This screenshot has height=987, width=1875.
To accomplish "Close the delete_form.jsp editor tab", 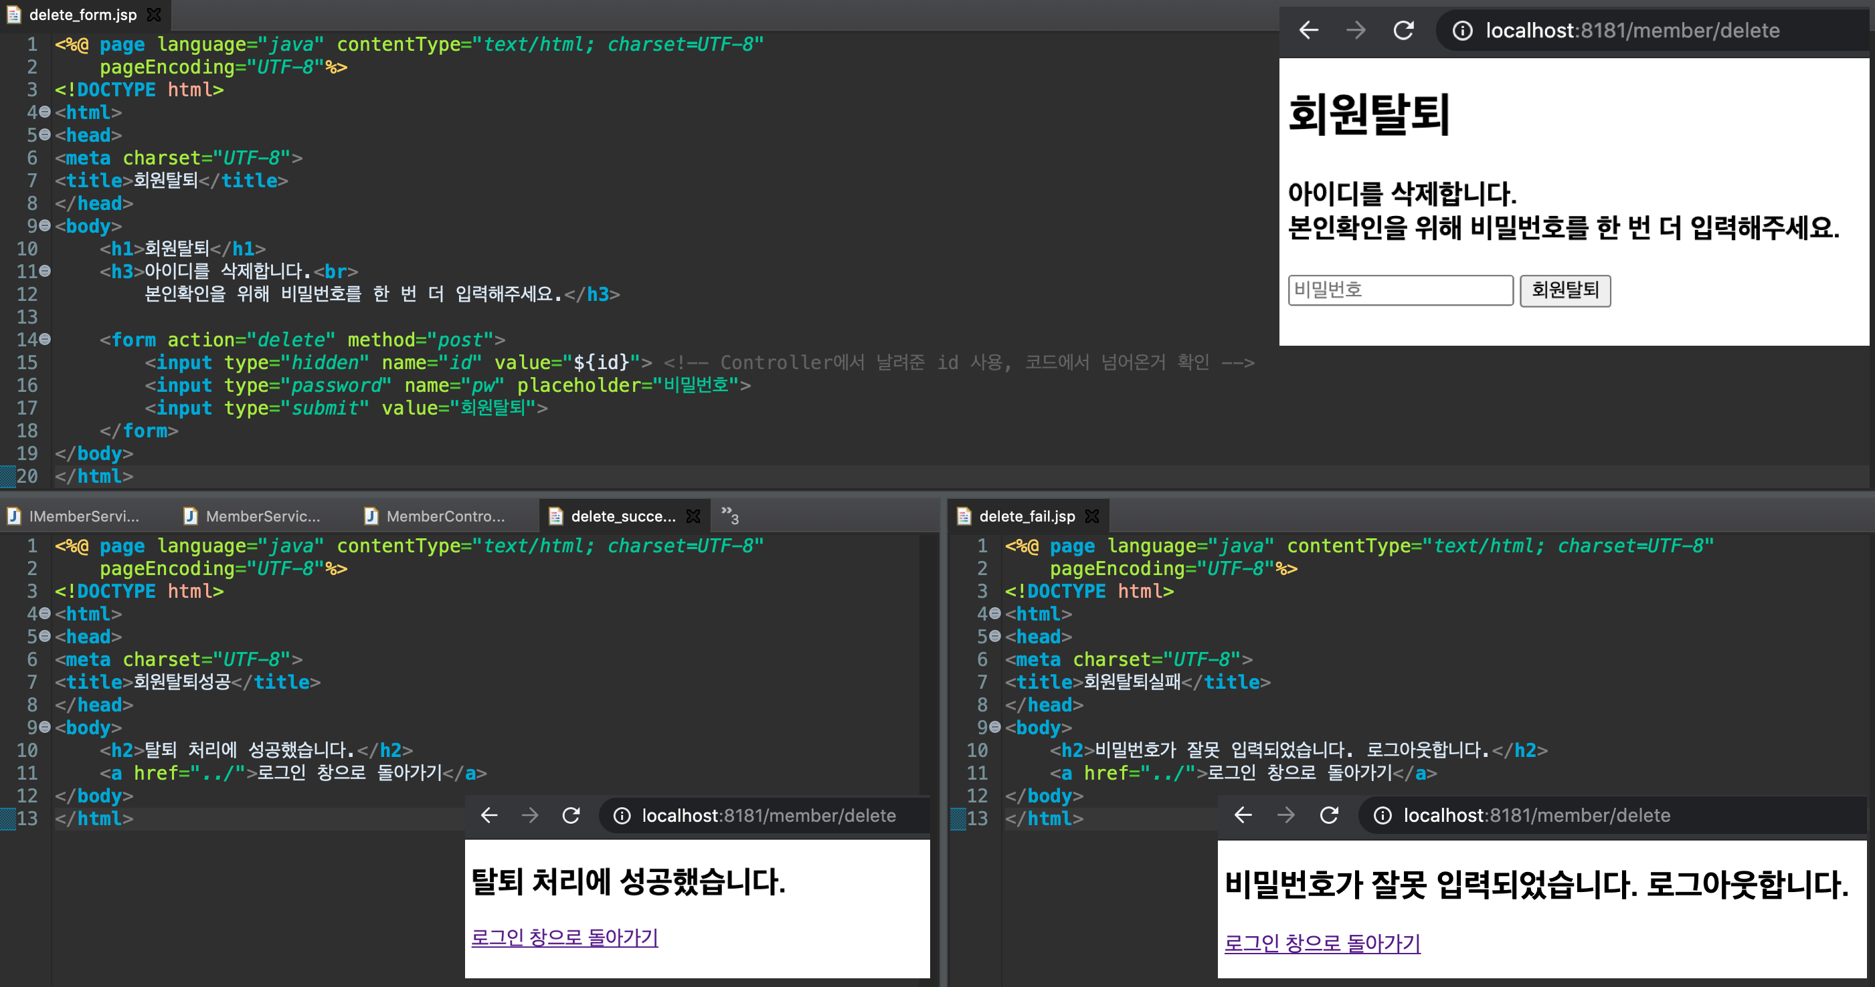I will coord(154,15).
